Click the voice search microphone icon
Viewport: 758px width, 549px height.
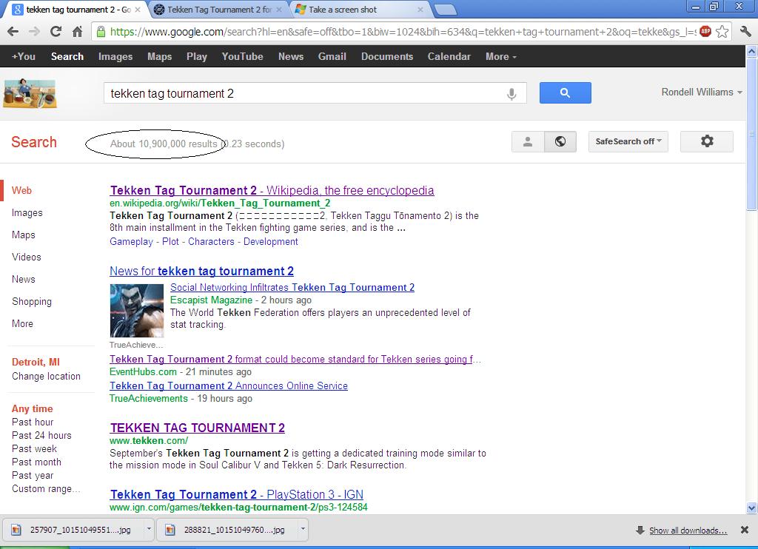511,94
